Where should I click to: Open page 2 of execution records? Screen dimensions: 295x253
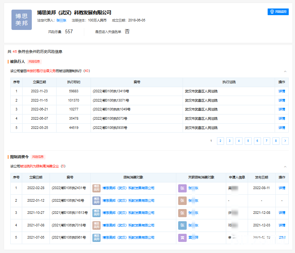tap(220, 141)
